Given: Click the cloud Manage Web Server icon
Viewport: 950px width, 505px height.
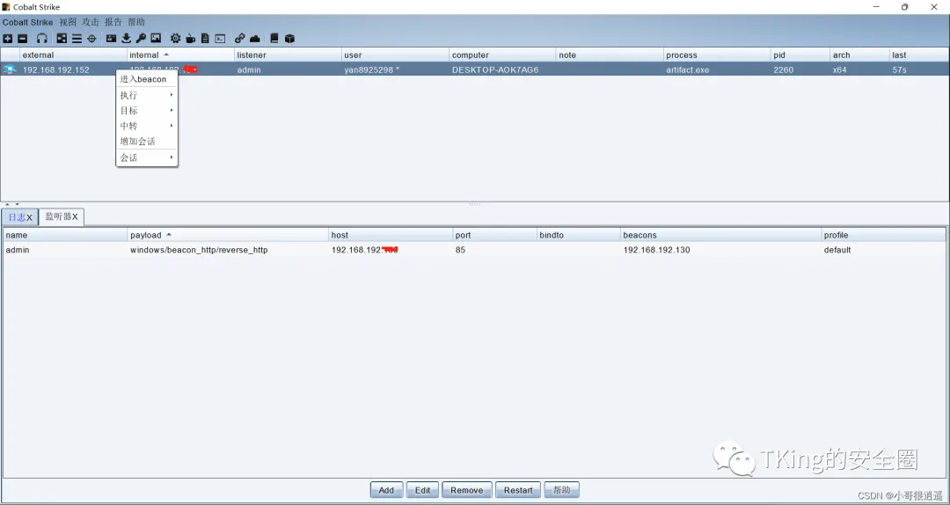Looking at the screenshot, I should [x=255, y=38].
